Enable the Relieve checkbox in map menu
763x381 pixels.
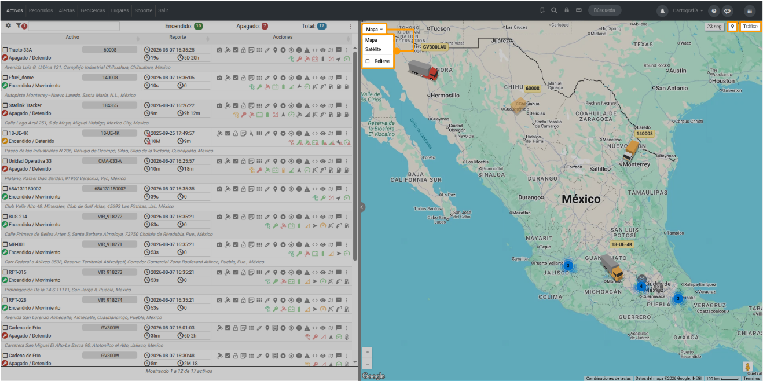pyautogui.click(x=368, y=61)
